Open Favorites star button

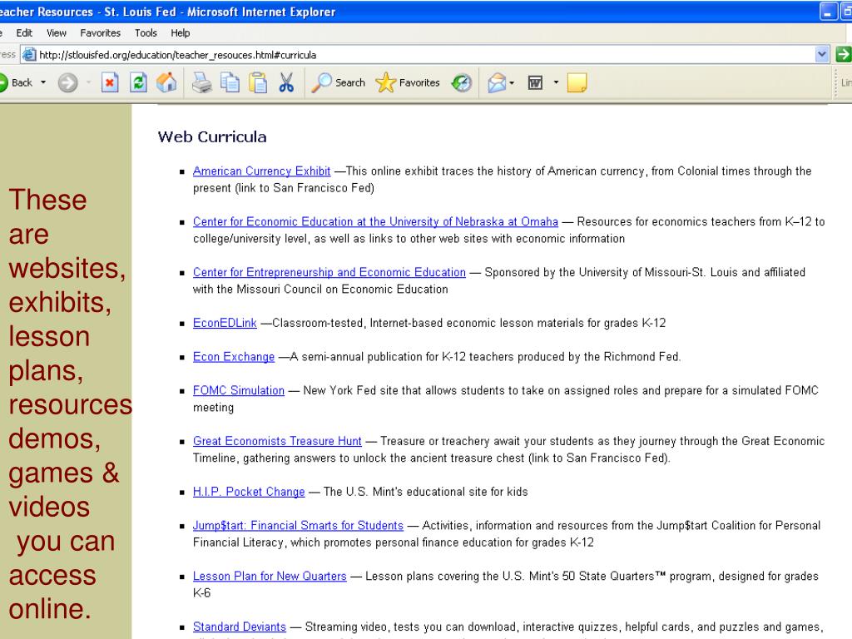coord(408,82)
